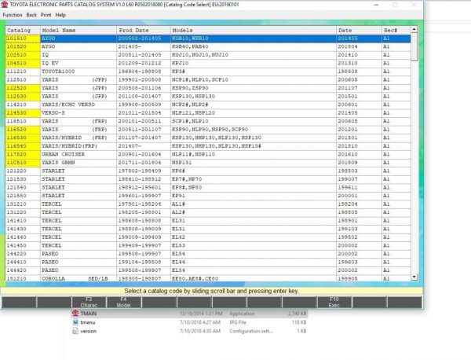Select the TOYOTA1000 row
This screenshot has width=471, height=360.
208,72
